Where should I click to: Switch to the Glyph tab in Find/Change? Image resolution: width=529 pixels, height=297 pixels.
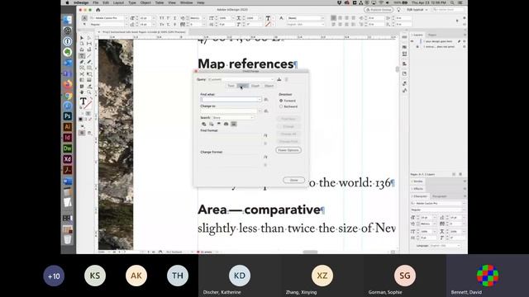click(x=255, y=86)
